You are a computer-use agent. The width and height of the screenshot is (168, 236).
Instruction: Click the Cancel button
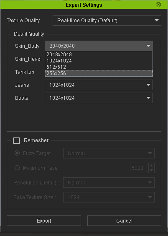tap(124, 220)
